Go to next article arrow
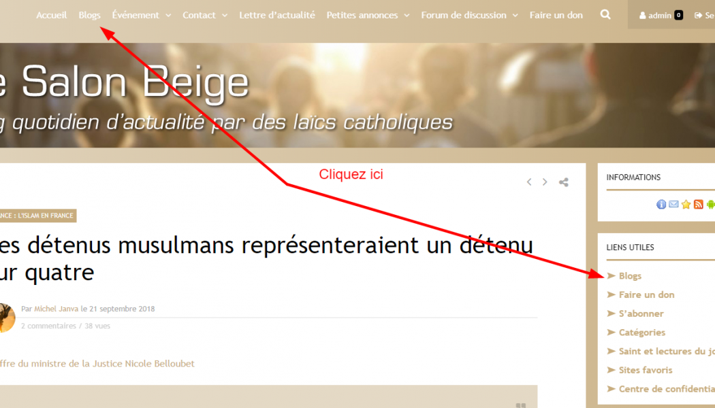715x408 pixels. tap(545, 182)
